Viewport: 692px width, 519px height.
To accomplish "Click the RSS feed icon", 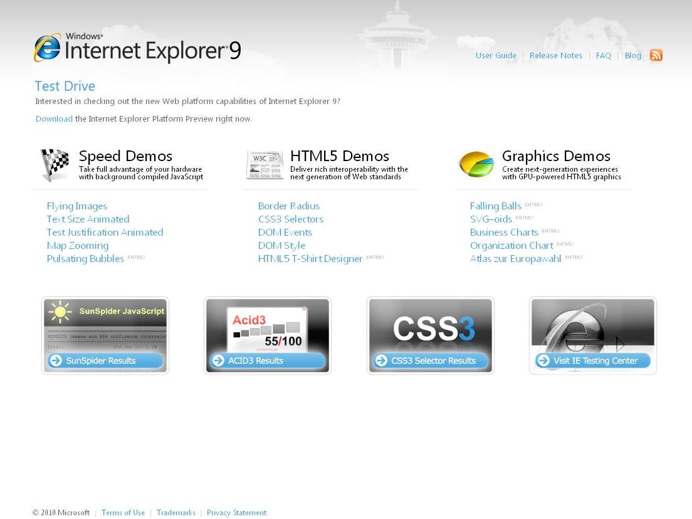I will point(656,55).
